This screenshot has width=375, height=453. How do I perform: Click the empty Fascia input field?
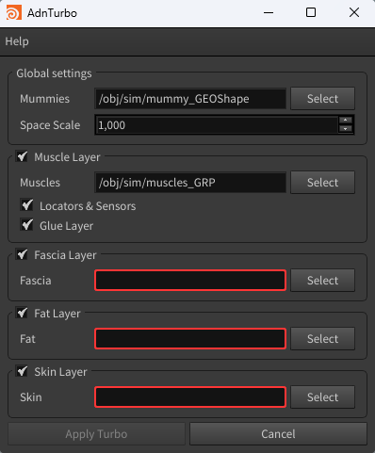[190, 281]
